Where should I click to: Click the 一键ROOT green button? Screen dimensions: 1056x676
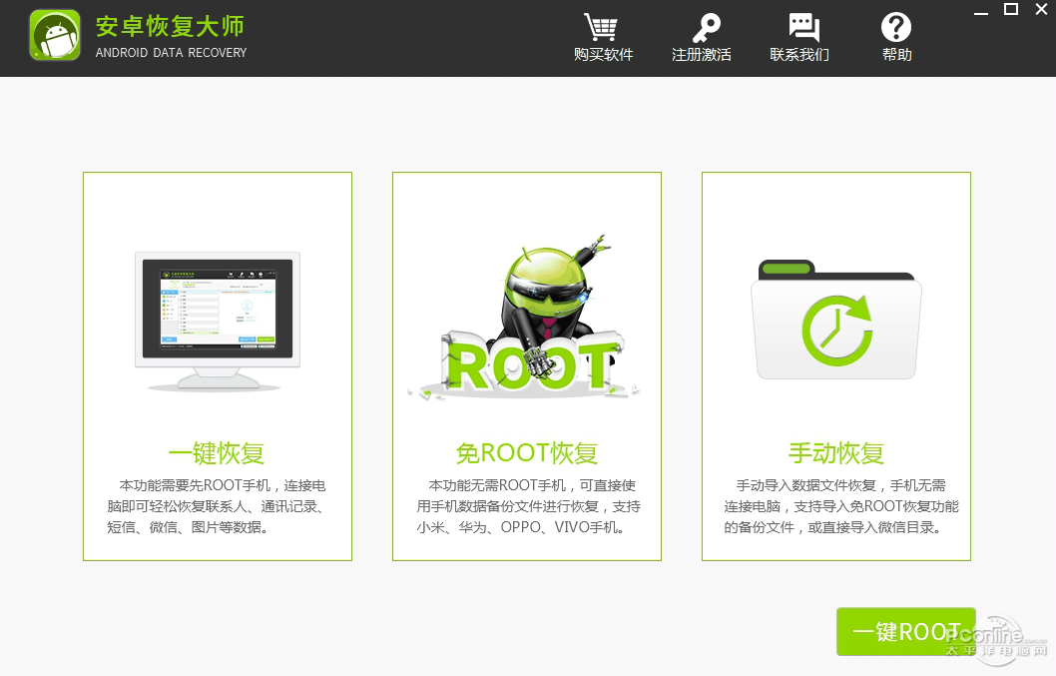tap(906, 631)
